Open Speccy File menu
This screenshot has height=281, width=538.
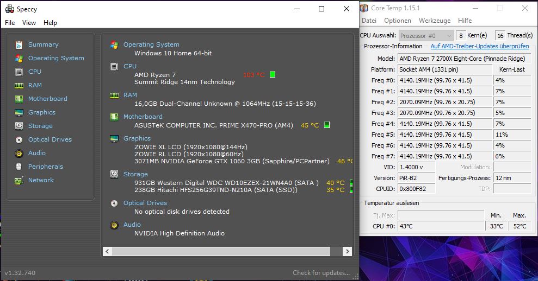(10, 23)
